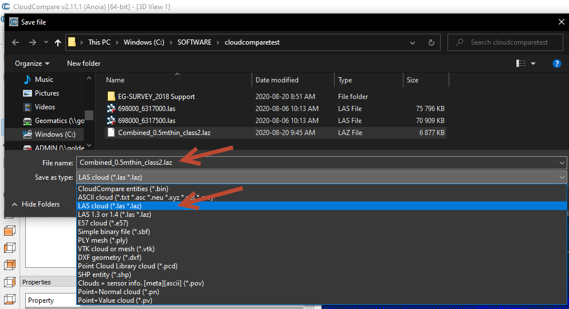Click the Properties panel title in CloudCompare

pos(37,282)
